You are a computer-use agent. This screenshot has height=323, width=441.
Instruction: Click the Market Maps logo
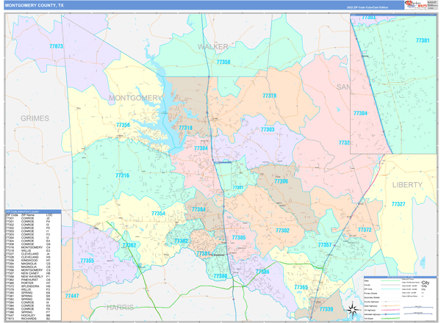pos(415,4)
